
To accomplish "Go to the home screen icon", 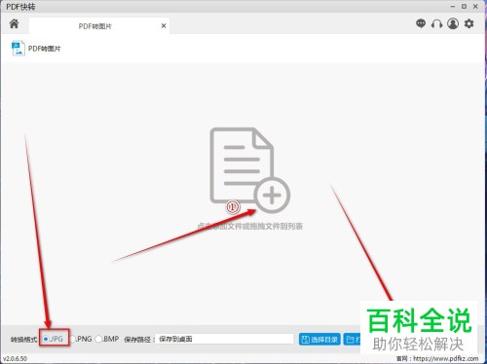I will [14, 23].
